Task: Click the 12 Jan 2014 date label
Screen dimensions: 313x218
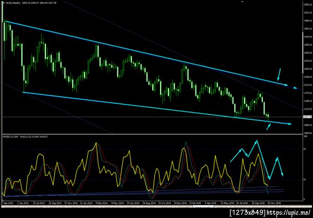Action: click(x=87, y=203)
